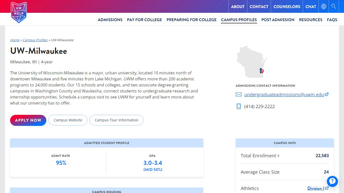Open the search magnifier icon
This screenshot has height=193, width=344.
(x=334, y=7)
